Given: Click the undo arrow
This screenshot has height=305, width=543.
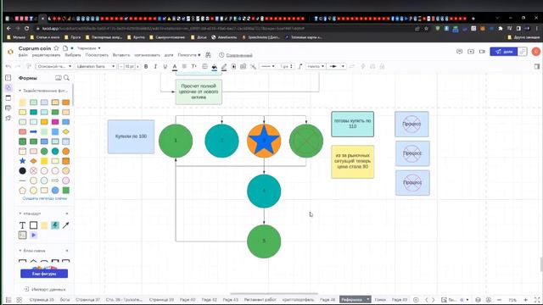Looking at the screenshot, I should (8, 66).
